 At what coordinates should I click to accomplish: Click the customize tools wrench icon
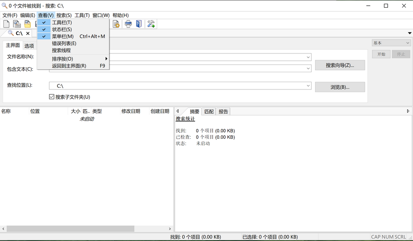pos(150,24)
